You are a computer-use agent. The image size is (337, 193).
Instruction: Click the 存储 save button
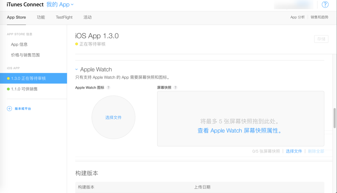tap(321, 39)
